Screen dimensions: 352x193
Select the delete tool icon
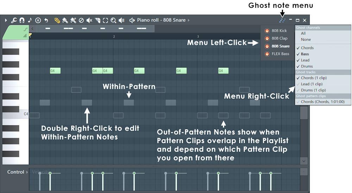[81, 20]
